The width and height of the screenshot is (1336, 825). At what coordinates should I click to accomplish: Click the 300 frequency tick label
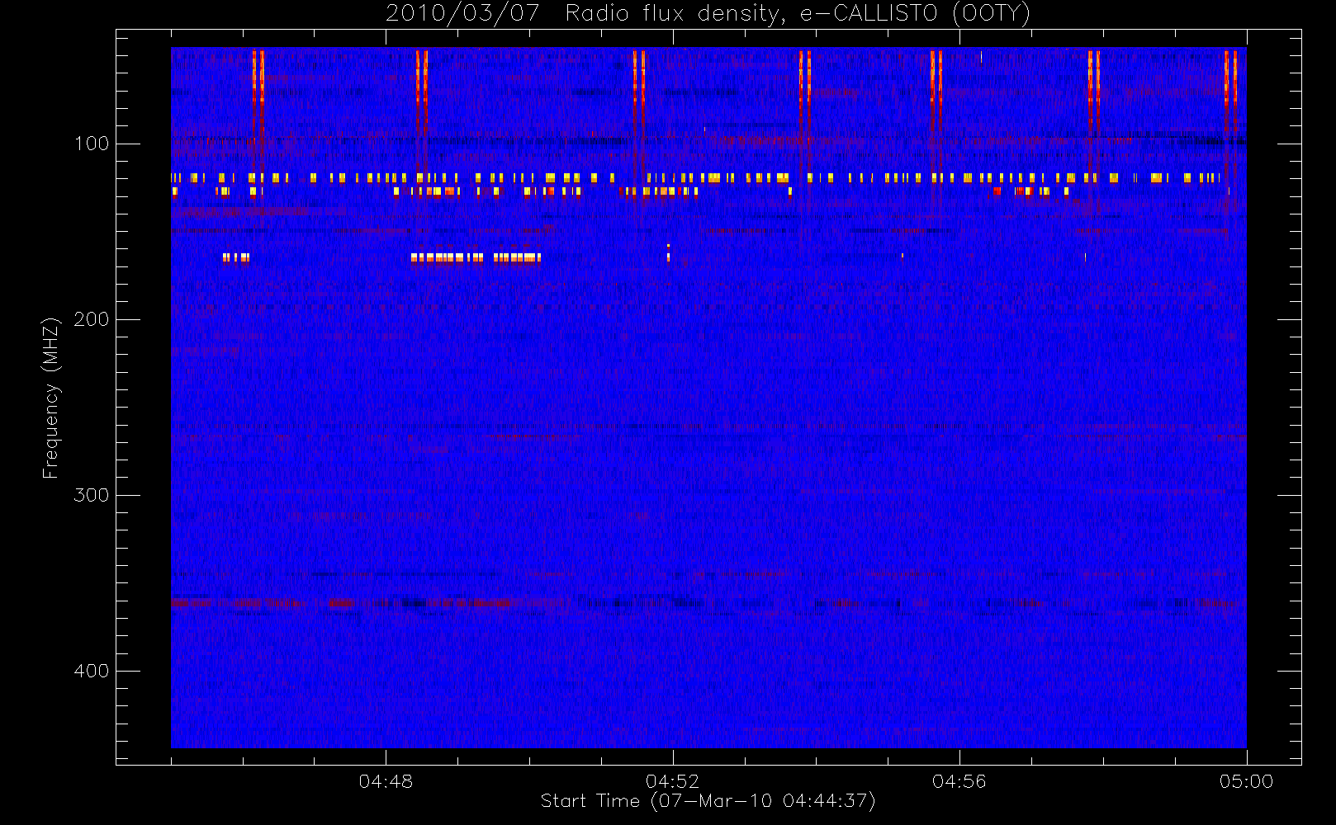91,495
